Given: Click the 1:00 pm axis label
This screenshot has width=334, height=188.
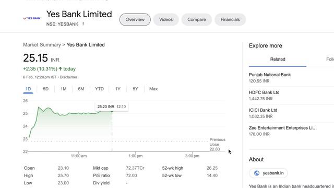Looking at the screenshot, I should tap(136, 156).
